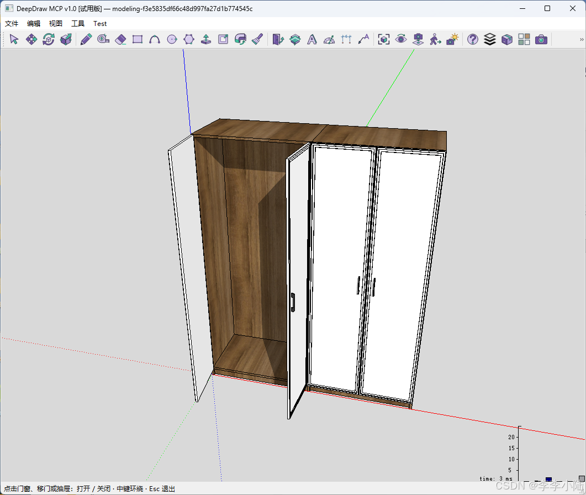Select the Tape Measure tool

(x=103, y=39)
